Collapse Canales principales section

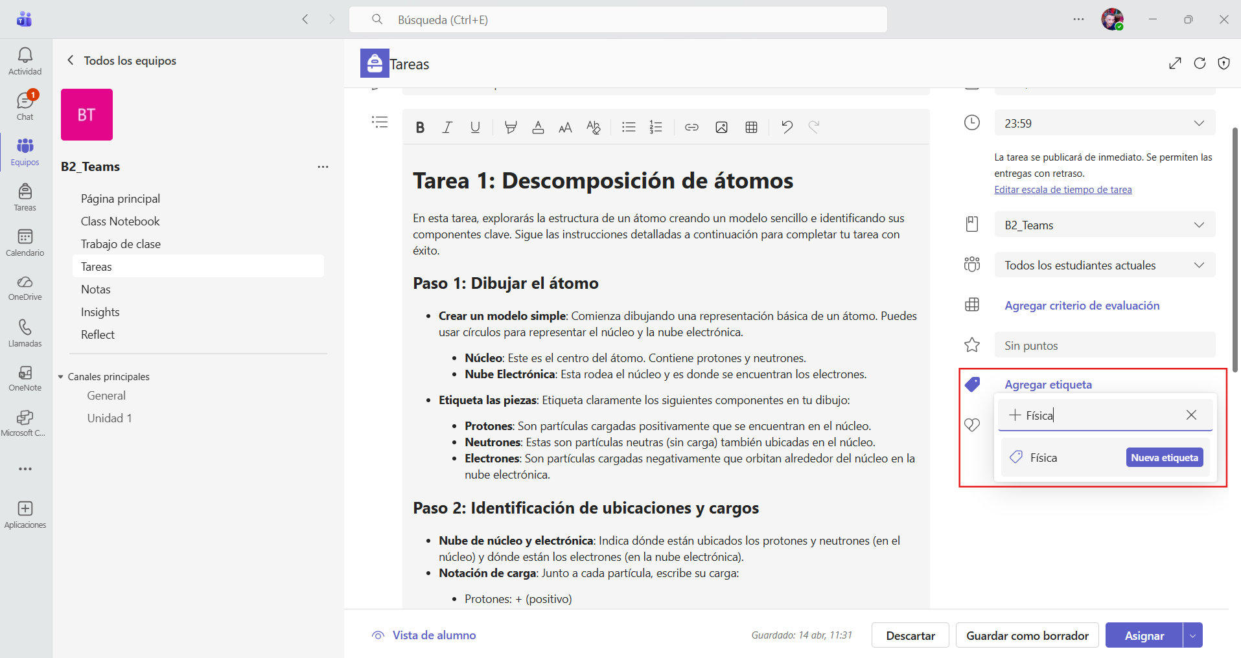pyautogui.click(x=61, y=377)
